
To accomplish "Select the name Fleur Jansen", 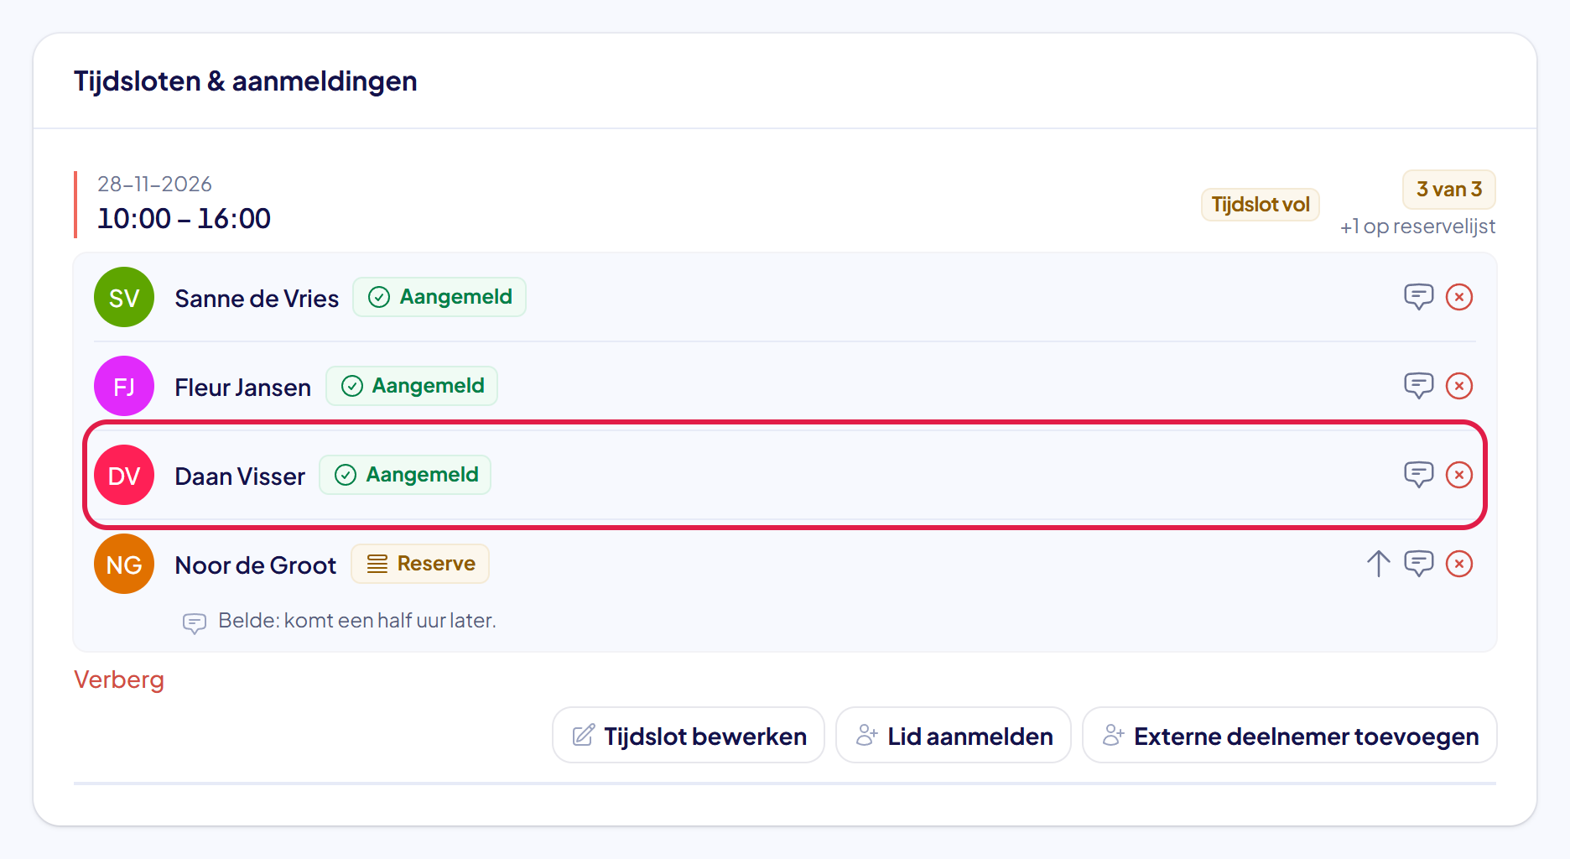I will coord(242,388).
